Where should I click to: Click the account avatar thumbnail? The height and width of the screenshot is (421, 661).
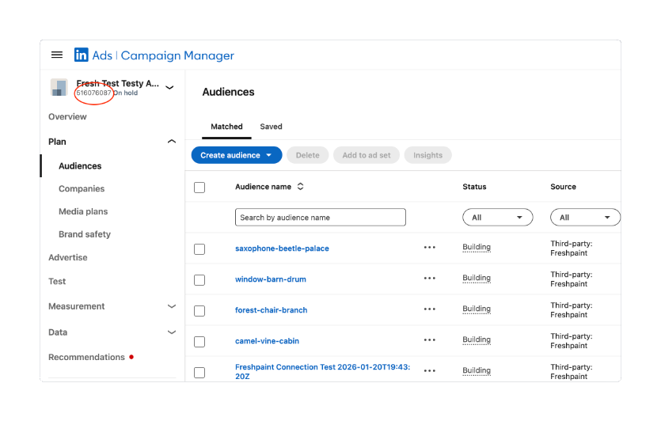click(x=59, y=87)
